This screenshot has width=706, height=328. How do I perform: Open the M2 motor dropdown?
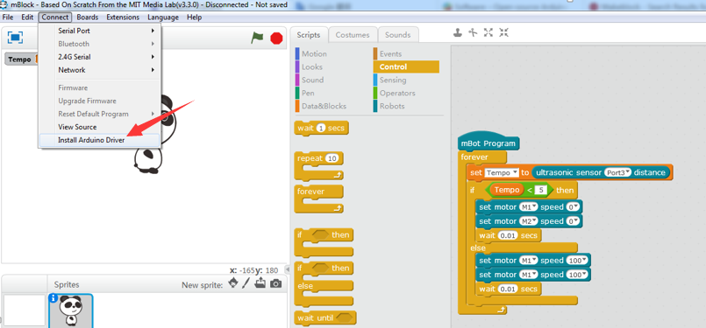point(529,221)
